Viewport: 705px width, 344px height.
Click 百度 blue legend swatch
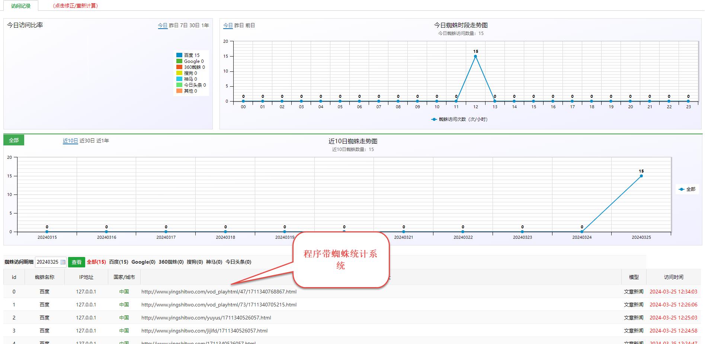pos(179,55)
